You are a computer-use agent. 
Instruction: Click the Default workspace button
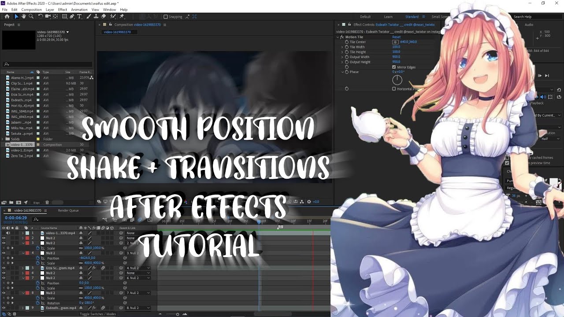point(365,17)
